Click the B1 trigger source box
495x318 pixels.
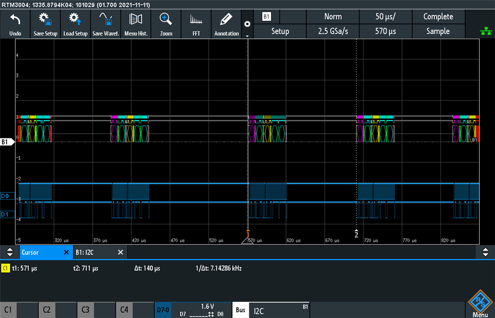(x=267, y=16)
